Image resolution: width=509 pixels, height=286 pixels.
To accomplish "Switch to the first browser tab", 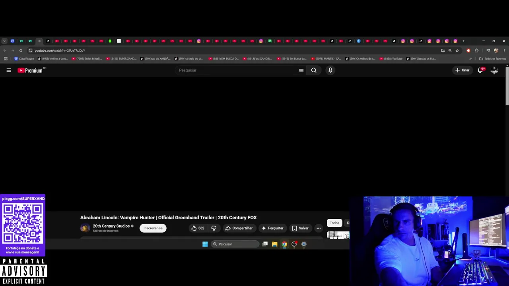I will pyautogui.click(x=12, y=41).
